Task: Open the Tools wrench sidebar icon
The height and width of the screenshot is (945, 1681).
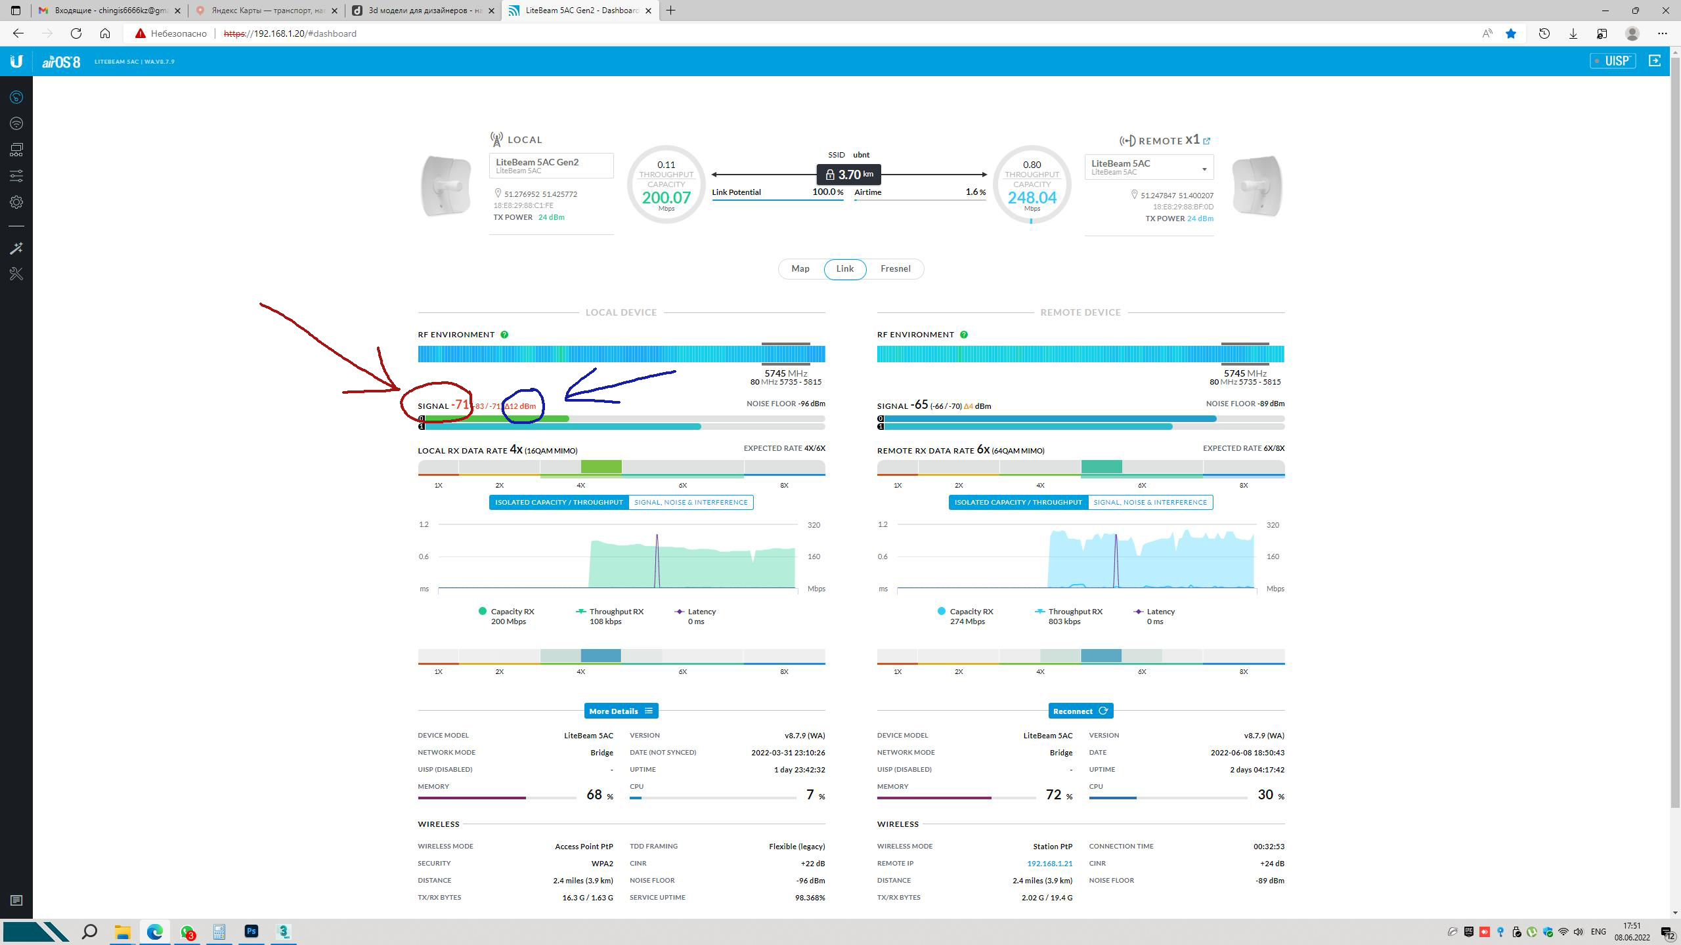Action: [16, 274]
